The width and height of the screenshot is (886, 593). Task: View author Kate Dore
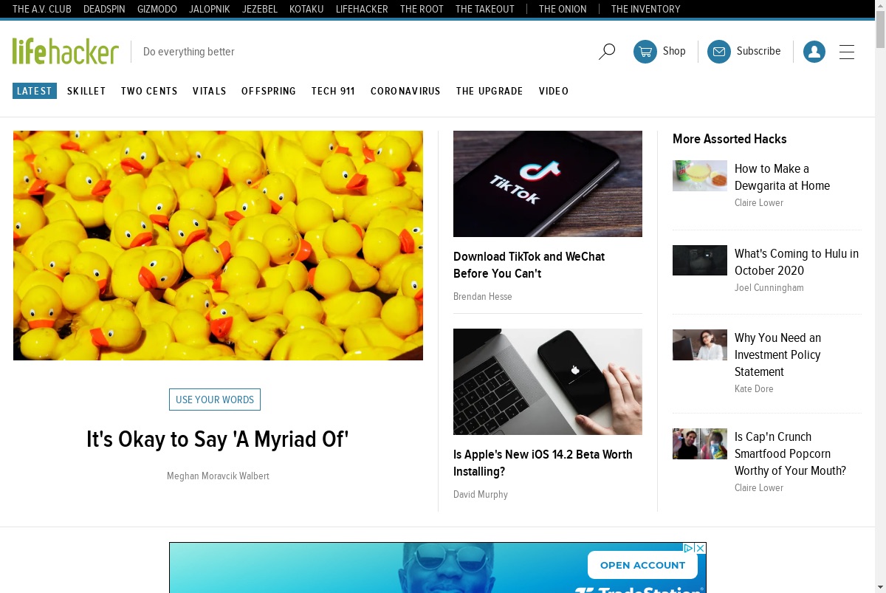tap(754, 389)
